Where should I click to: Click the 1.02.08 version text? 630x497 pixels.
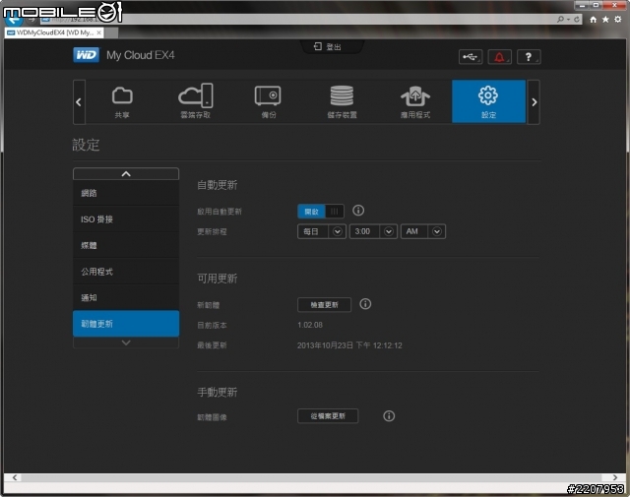pos(310,325)
